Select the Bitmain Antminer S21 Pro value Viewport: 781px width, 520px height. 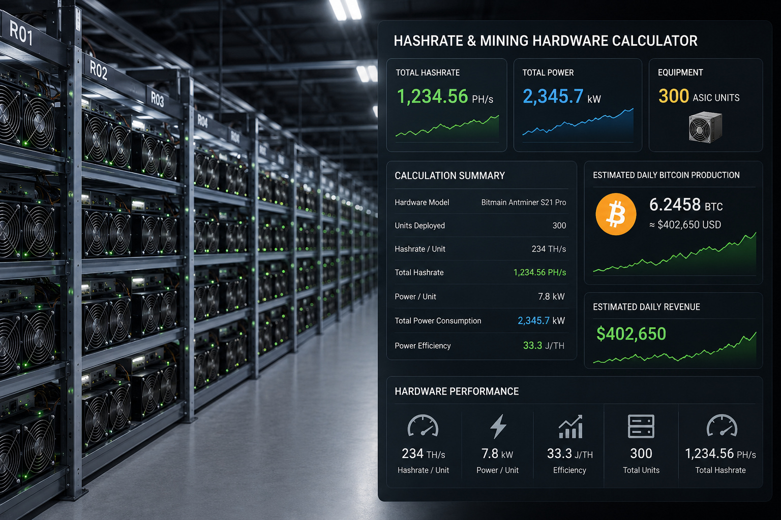pos(524,202)
